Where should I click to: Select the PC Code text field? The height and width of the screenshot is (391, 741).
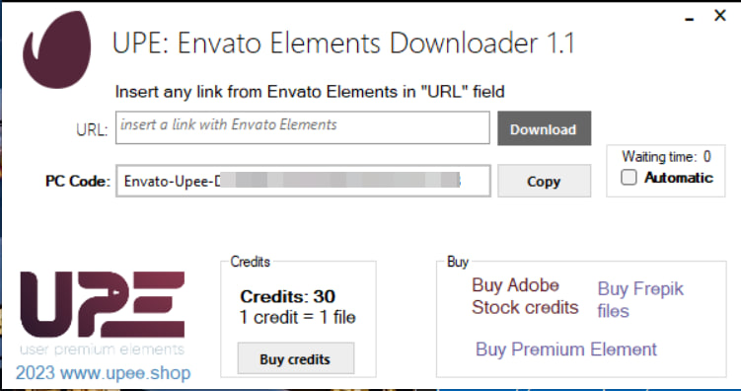pos(303,181)
